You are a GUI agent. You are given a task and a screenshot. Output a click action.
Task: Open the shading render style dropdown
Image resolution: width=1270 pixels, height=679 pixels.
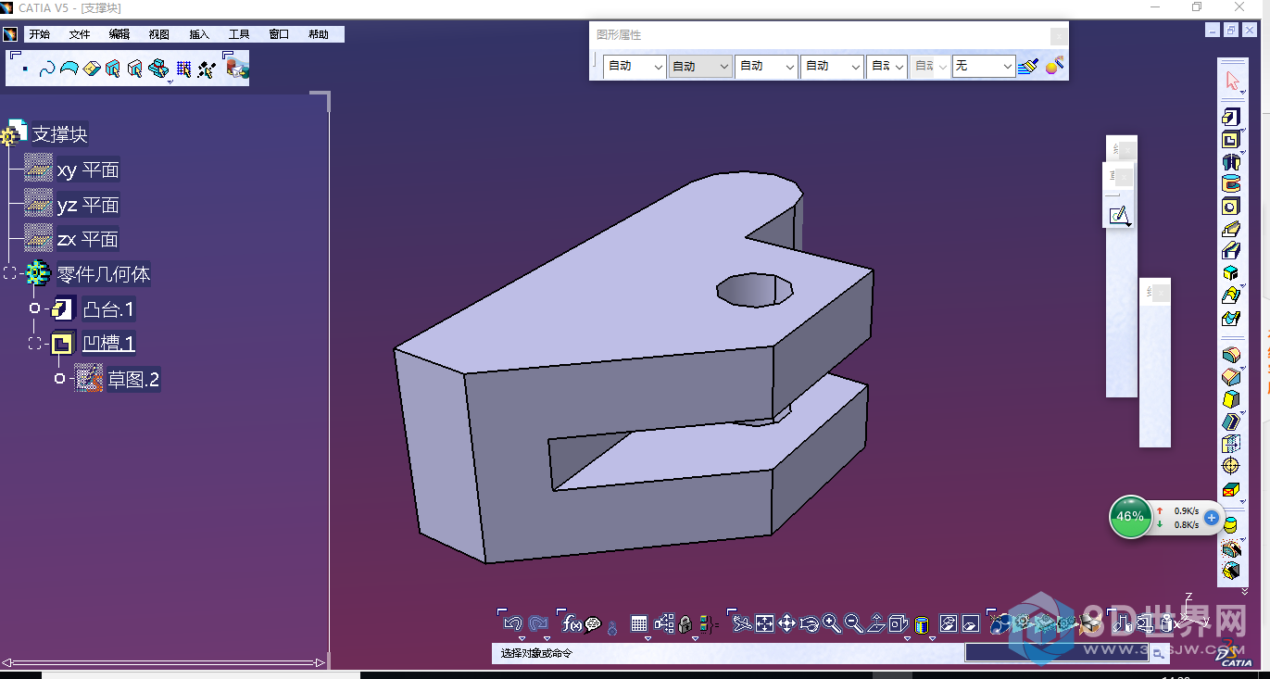(932, 638)
